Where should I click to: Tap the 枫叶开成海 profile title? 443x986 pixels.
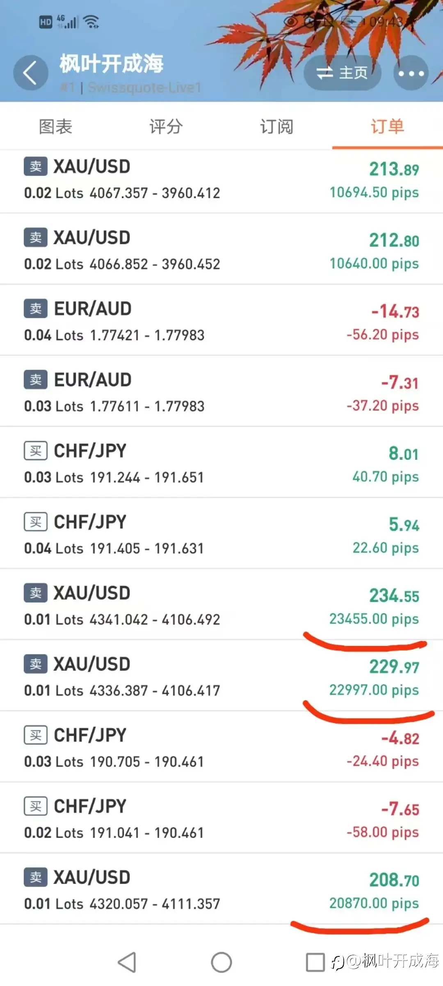[x=112, y=64]
